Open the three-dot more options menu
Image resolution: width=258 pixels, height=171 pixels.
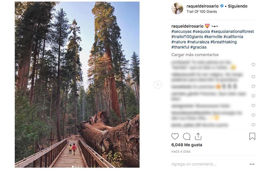252,165
